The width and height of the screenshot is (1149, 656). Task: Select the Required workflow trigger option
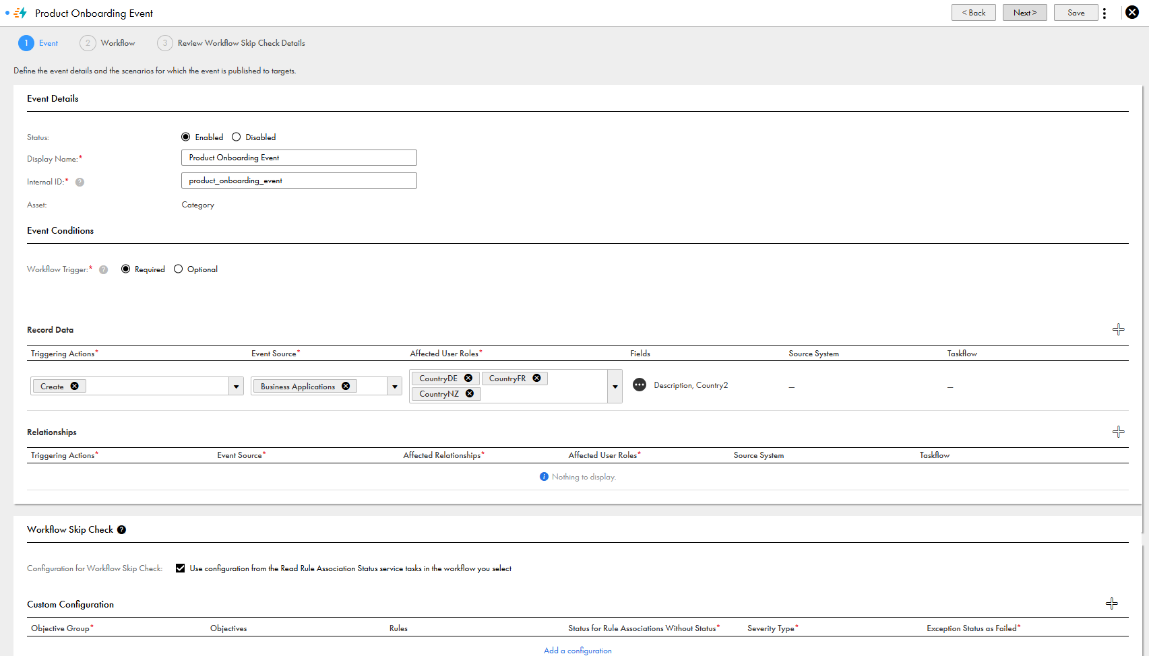(x=125, y=269)
